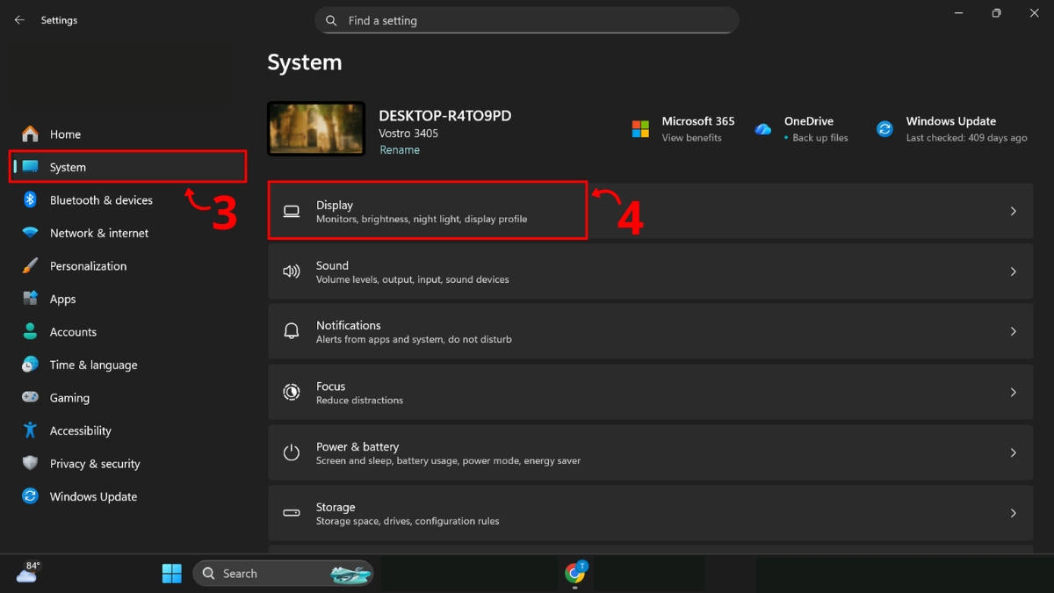Click the Apps icon in sidebar

(31, 299)
